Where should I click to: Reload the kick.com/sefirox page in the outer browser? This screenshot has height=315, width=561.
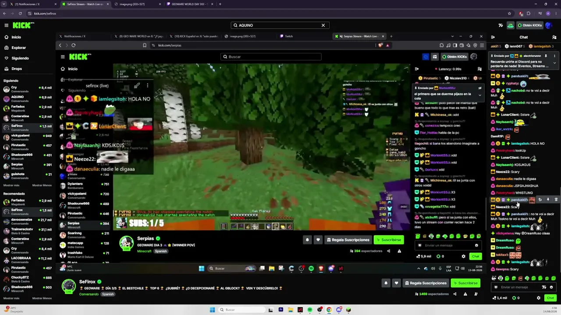pyautogui.click(x=20, y=14)
